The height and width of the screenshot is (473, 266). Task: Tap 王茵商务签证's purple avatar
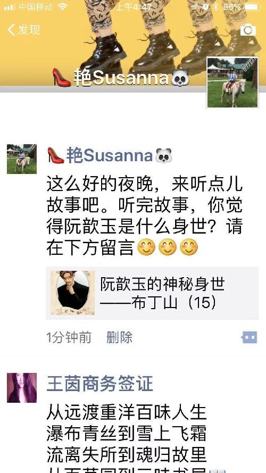tap(22, 388)
